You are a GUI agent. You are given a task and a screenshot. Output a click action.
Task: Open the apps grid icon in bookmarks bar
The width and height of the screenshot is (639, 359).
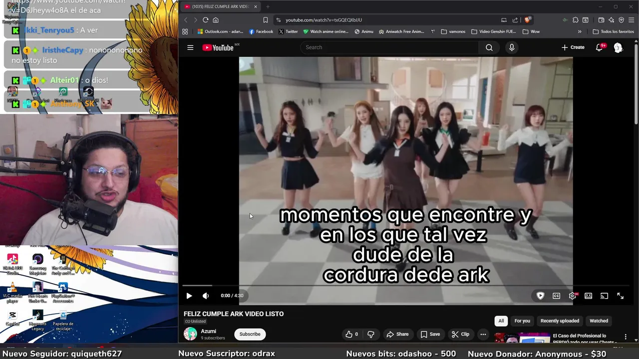(x=185, y=31)
